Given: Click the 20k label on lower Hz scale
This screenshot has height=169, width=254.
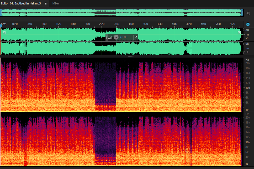Looking at the screenshot, I should 248,117.
